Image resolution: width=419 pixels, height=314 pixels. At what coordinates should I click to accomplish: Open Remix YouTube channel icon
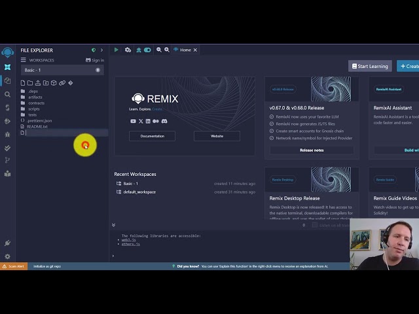[x=133, y=121]
